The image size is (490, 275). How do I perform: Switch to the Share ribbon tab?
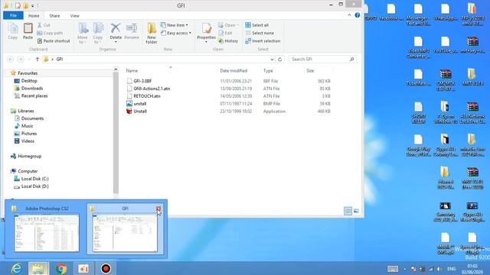[x=54, y=15]
